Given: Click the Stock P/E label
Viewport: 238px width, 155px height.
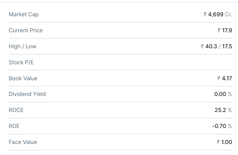Looking at the screenshot, I should coord(20,62).
